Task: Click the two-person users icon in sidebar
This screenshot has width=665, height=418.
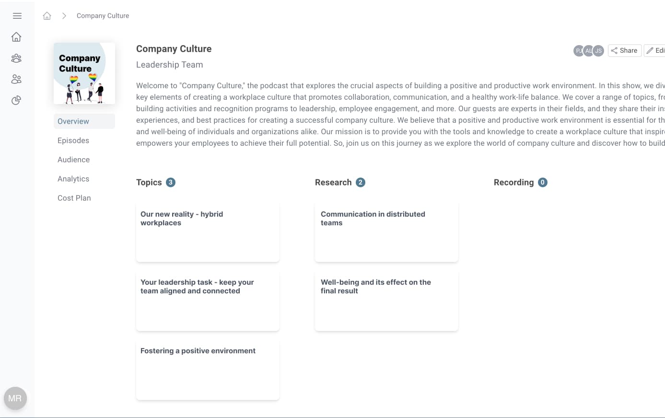Action: pos(16,79)
